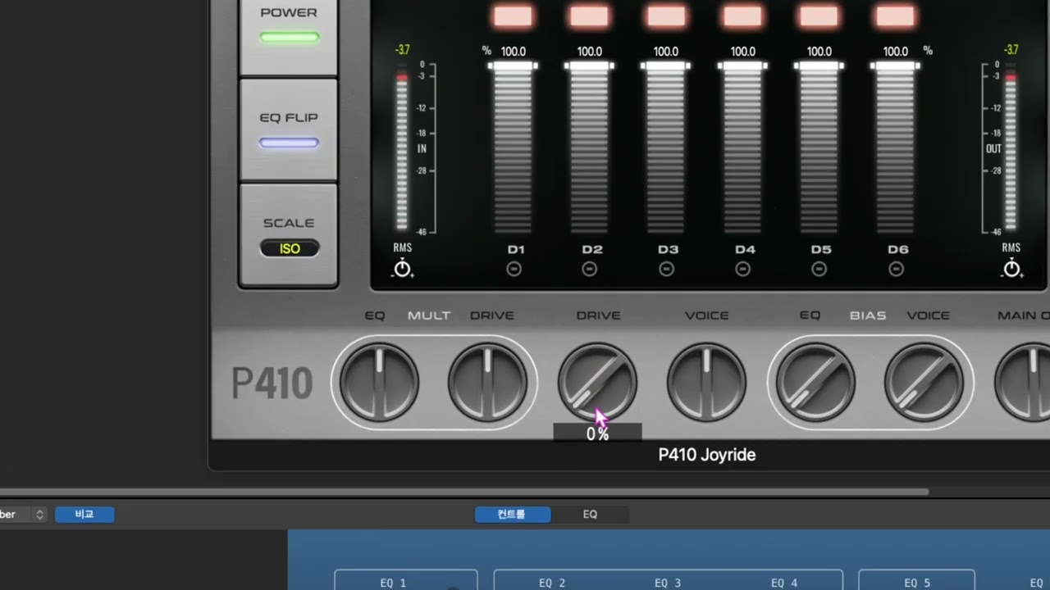Click the minus icon under D2
Screen dimensions: 1050x590
coord(590,269)
